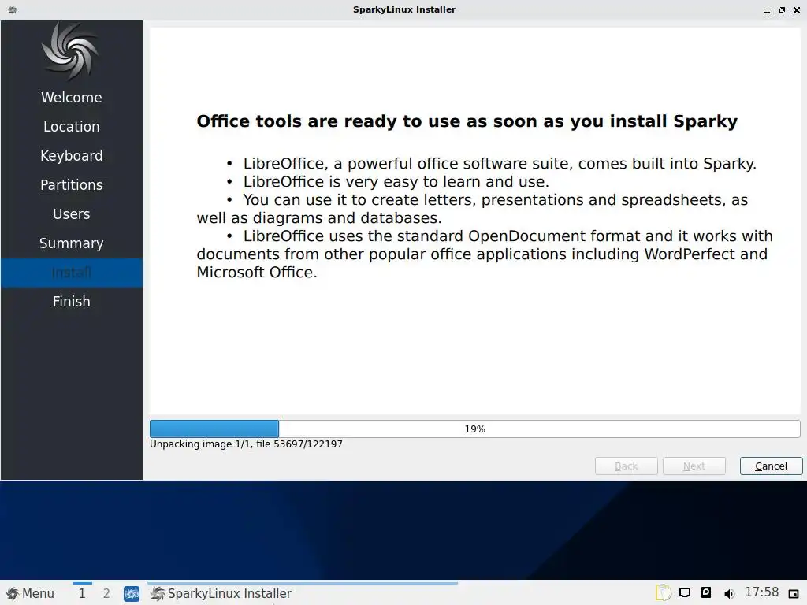The height and width of the screenshot is (605, 807).
Task: Select the Users step in the sidebar
Action: 72,214
